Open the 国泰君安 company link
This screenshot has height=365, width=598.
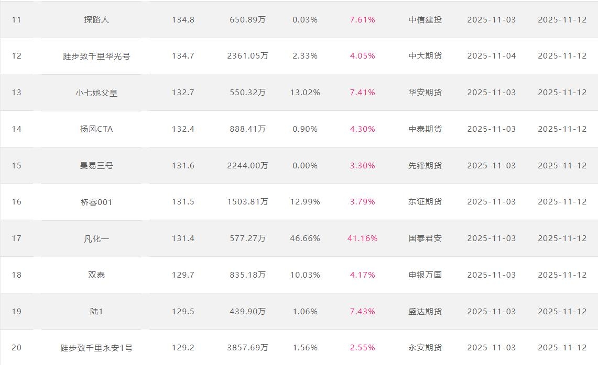[425, 238]
